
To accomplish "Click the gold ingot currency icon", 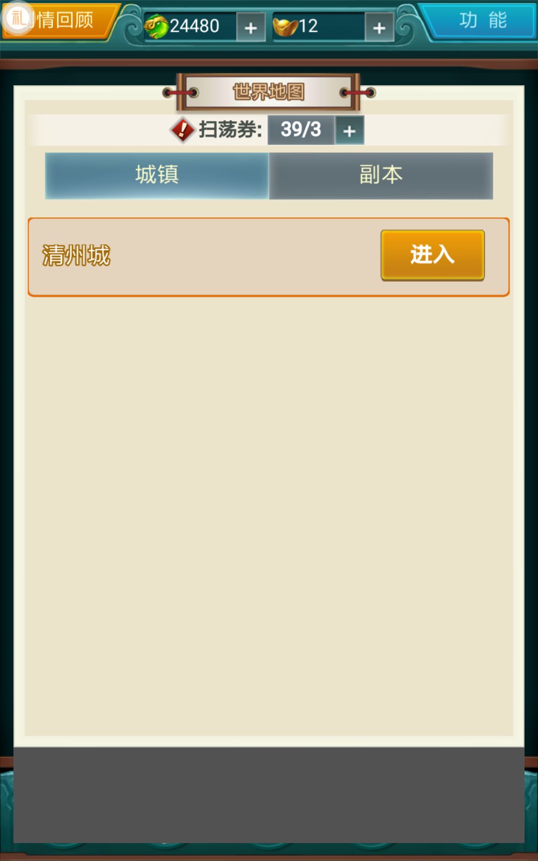I will coord(285,26).
